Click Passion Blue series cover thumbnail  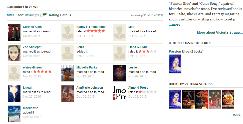pyautogui.click(x=175, y=64)
